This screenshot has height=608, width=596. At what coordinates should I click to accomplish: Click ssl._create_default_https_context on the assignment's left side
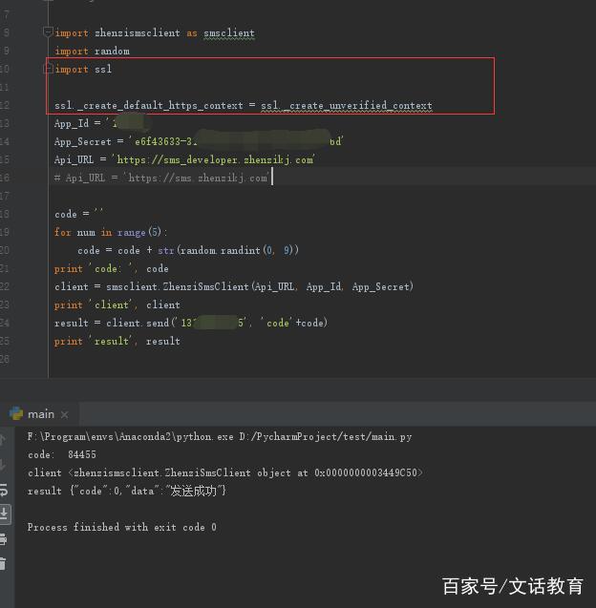[x=149, y=105]
